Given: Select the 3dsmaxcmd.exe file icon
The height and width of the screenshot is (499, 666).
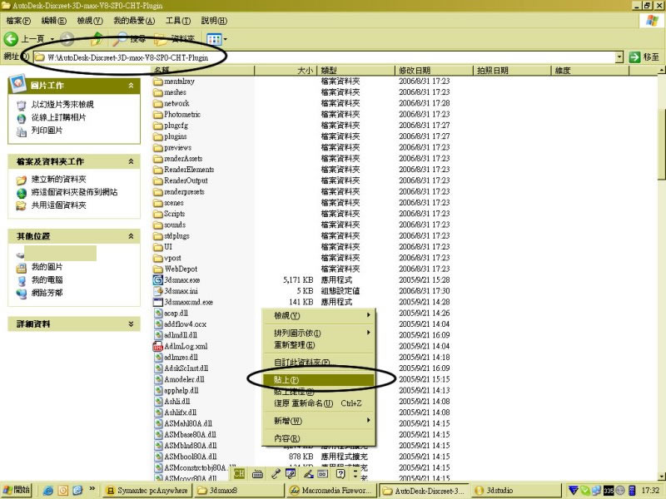Looking at the screenshot, I should (158, 302).
